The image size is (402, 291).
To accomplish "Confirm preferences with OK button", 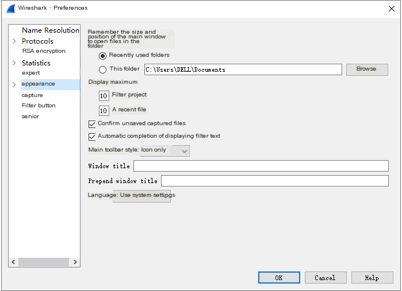I will point(279,278).
